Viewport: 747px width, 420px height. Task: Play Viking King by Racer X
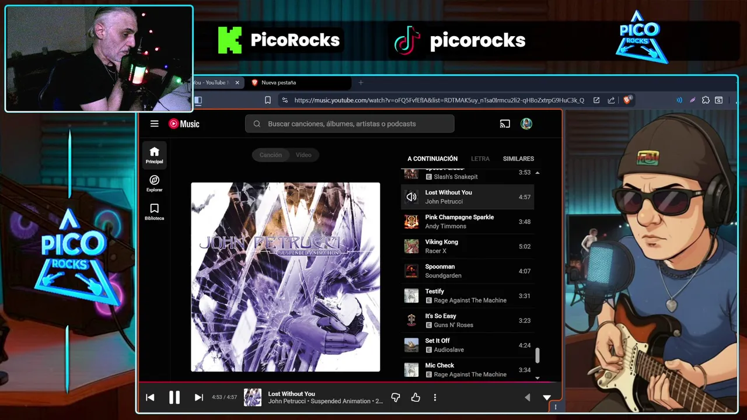click(x=467, y=246)
